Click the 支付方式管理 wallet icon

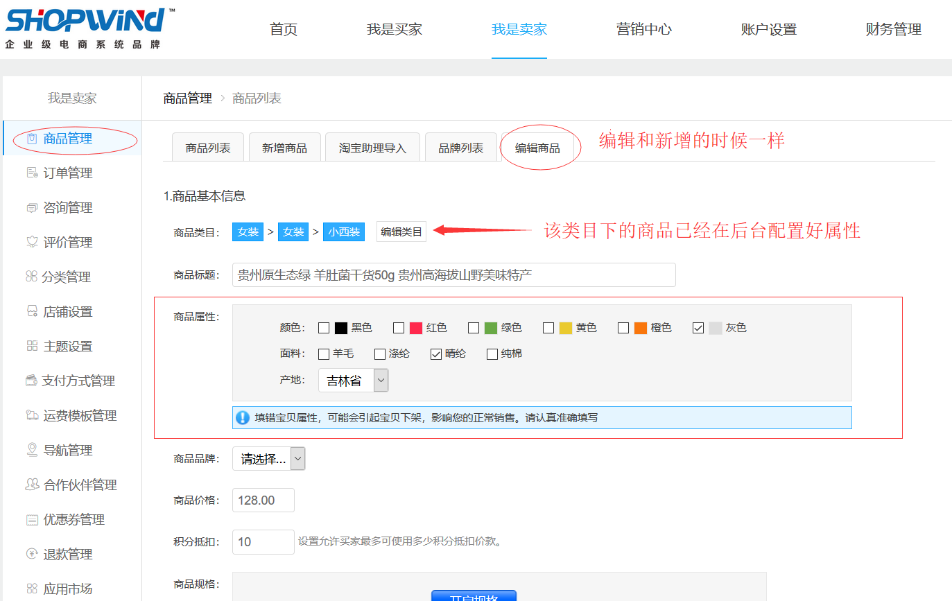[31, 381]
